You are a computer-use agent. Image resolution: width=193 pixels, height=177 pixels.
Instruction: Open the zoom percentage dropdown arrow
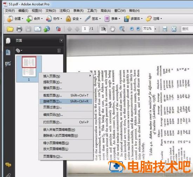155,29
